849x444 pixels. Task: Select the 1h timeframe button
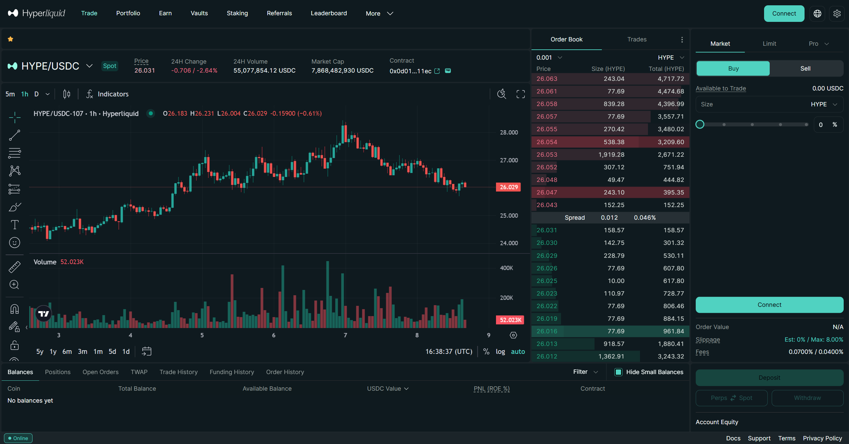25,94
